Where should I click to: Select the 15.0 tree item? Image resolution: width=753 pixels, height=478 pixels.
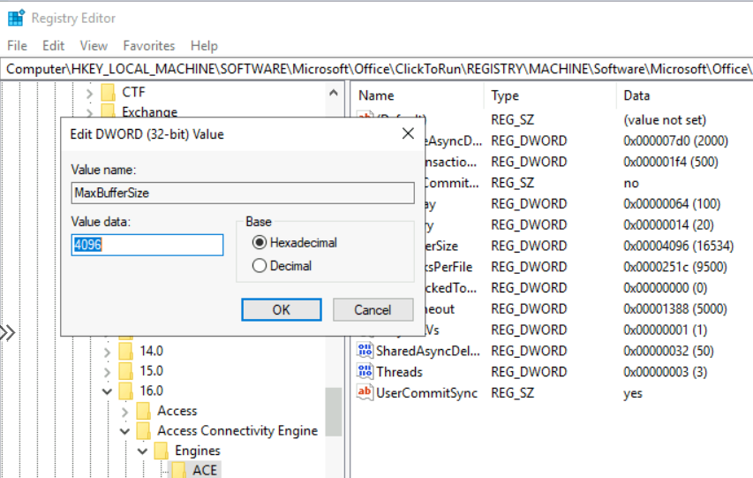click(151, 371)
